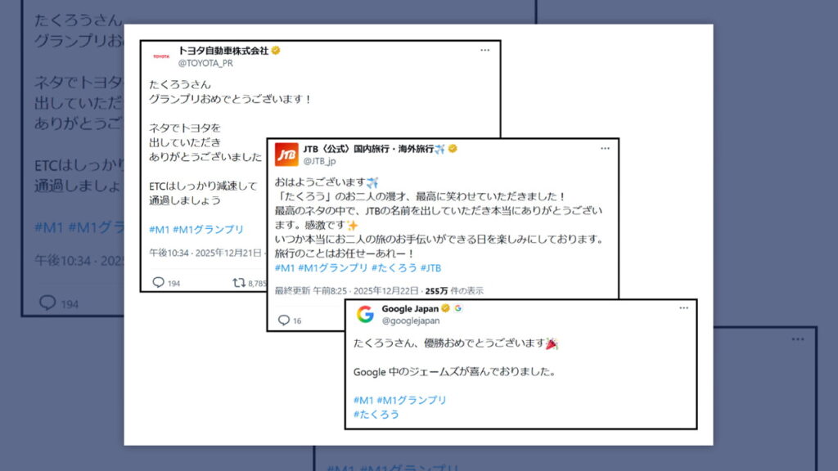Open Toyota tweet's three-dot more menu
Viewport: 838px width, 471px height.
pos(484,50)
